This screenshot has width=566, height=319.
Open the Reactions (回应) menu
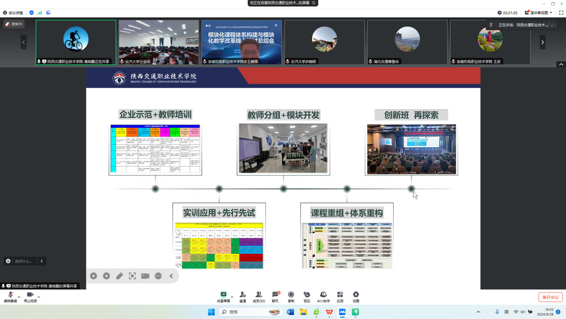[x=307, y=297]
